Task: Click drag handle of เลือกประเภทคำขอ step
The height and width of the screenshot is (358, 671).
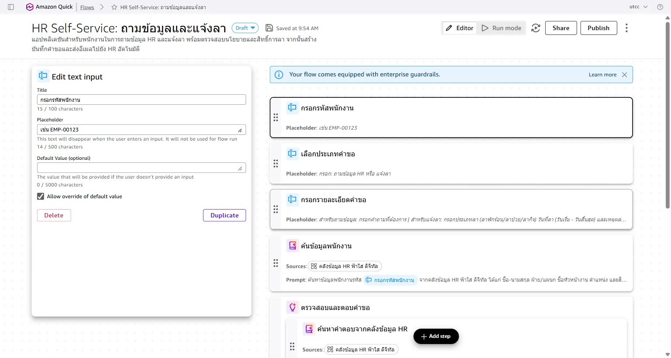Action: click(x=276, y=164)
